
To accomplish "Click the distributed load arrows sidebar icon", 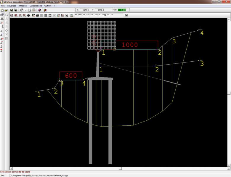I will coord(2,19).
